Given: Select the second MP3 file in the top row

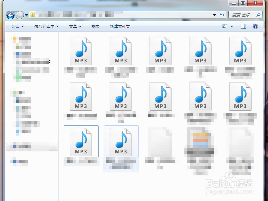Looking at the screenshot, I should [x=121, y=51].
